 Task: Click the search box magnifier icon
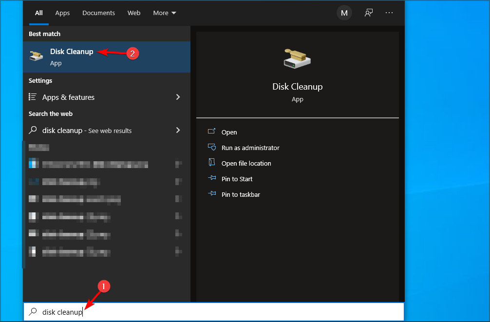click(x=33, y=312)
